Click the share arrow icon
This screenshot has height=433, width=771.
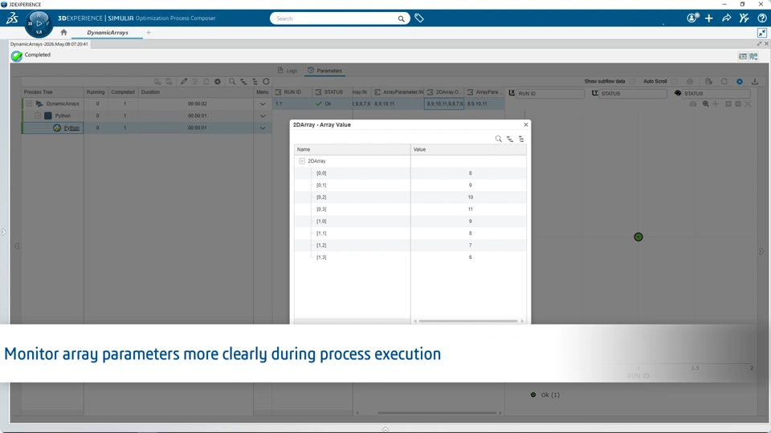click(726, 18)
